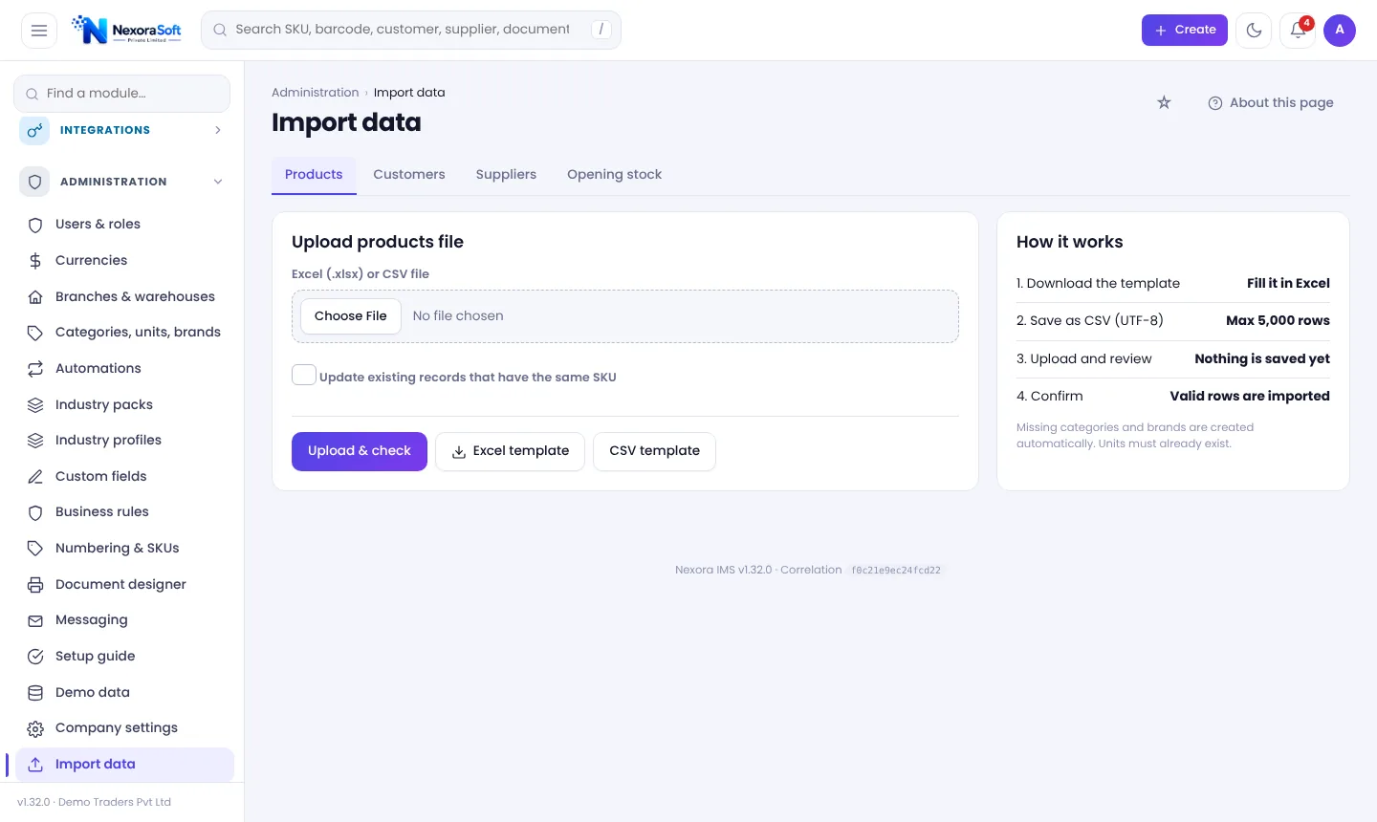Screen dimensions: 1377x822
Task: Click the Currencies dollar icon
Action: [35, 260]
